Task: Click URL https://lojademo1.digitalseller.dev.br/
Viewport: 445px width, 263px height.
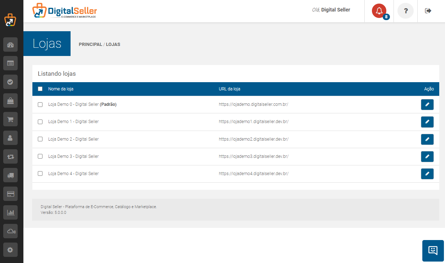Action: [x=254, y=122]
